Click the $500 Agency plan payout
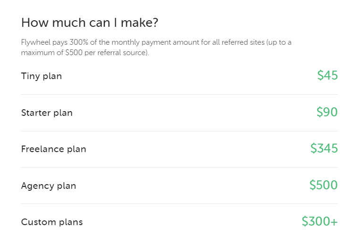Image resolution: width=361 pixels, height=243 pixels. (x=323, y=185)
